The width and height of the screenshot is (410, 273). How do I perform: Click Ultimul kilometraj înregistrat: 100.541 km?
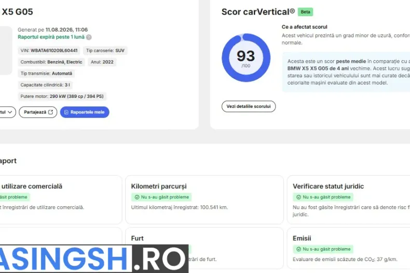click(x=180, y=207)
